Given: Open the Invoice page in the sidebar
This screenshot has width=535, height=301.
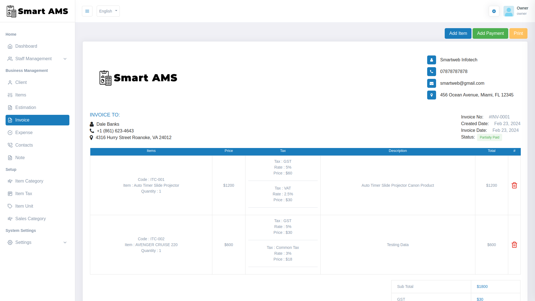Looking at the screenshot, I should [x=23, y=120].
